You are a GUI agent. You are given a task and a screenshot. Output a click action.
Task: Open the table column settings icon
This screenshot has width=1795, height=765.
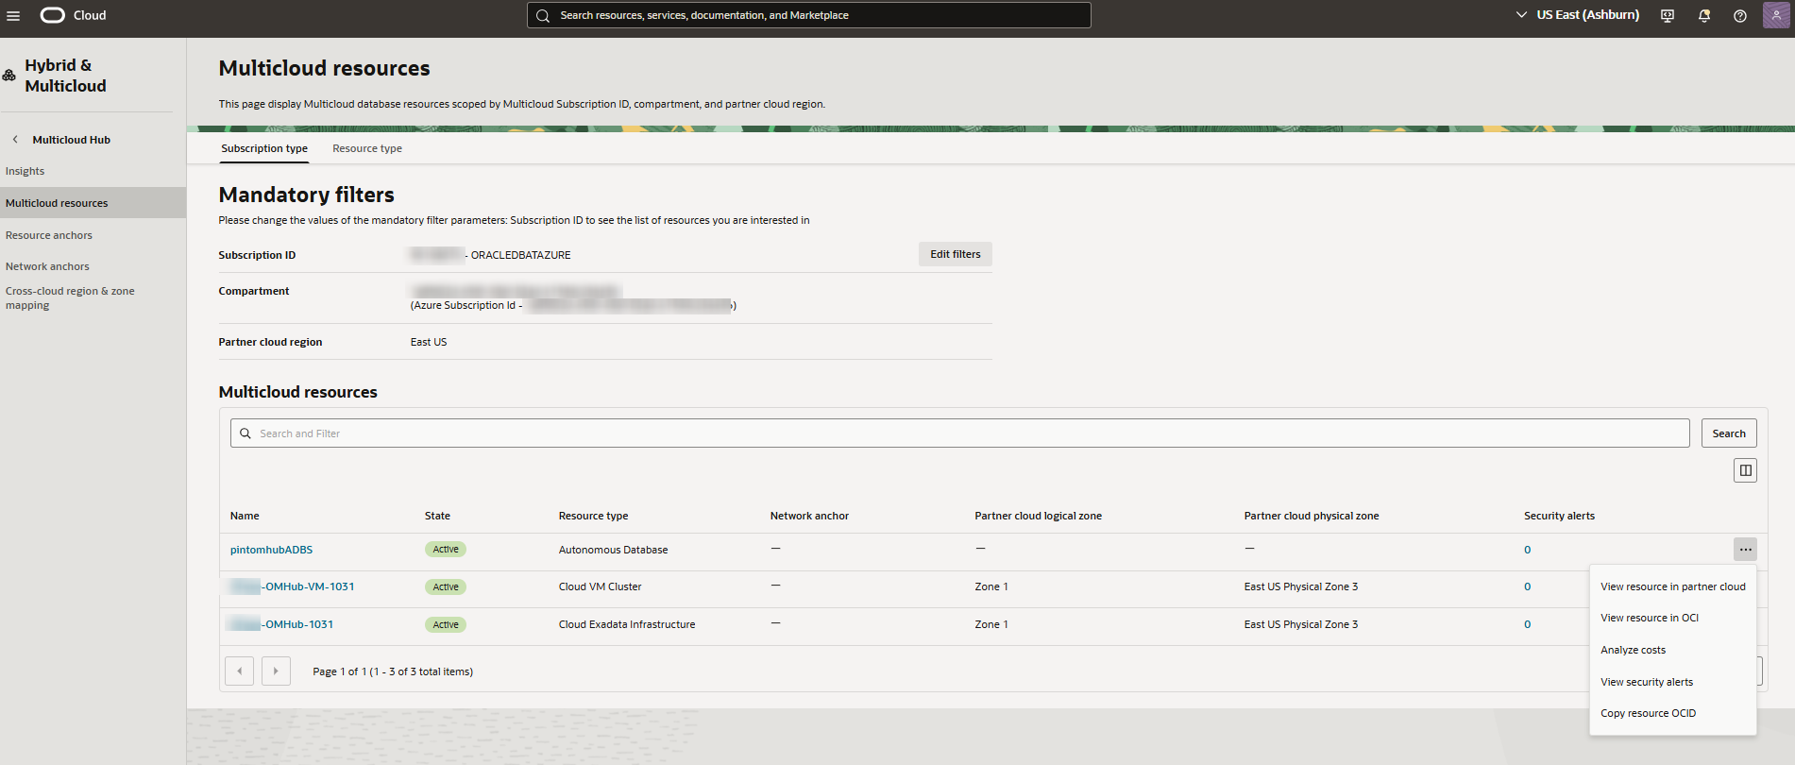point(1745,470)
